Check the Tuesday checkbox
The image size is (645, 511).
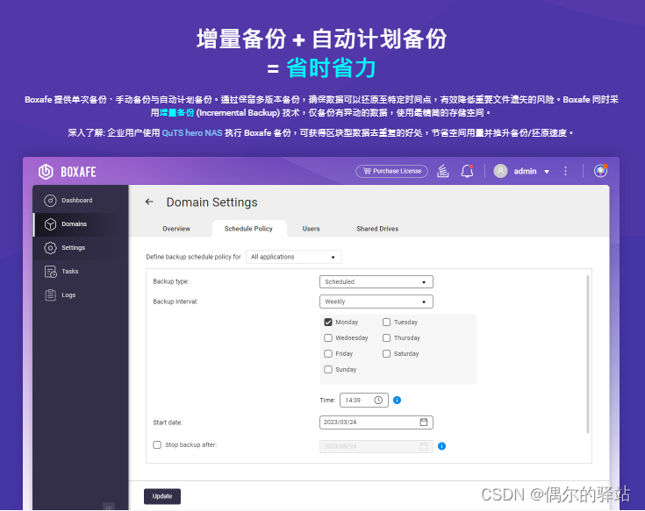click(386, 322)
